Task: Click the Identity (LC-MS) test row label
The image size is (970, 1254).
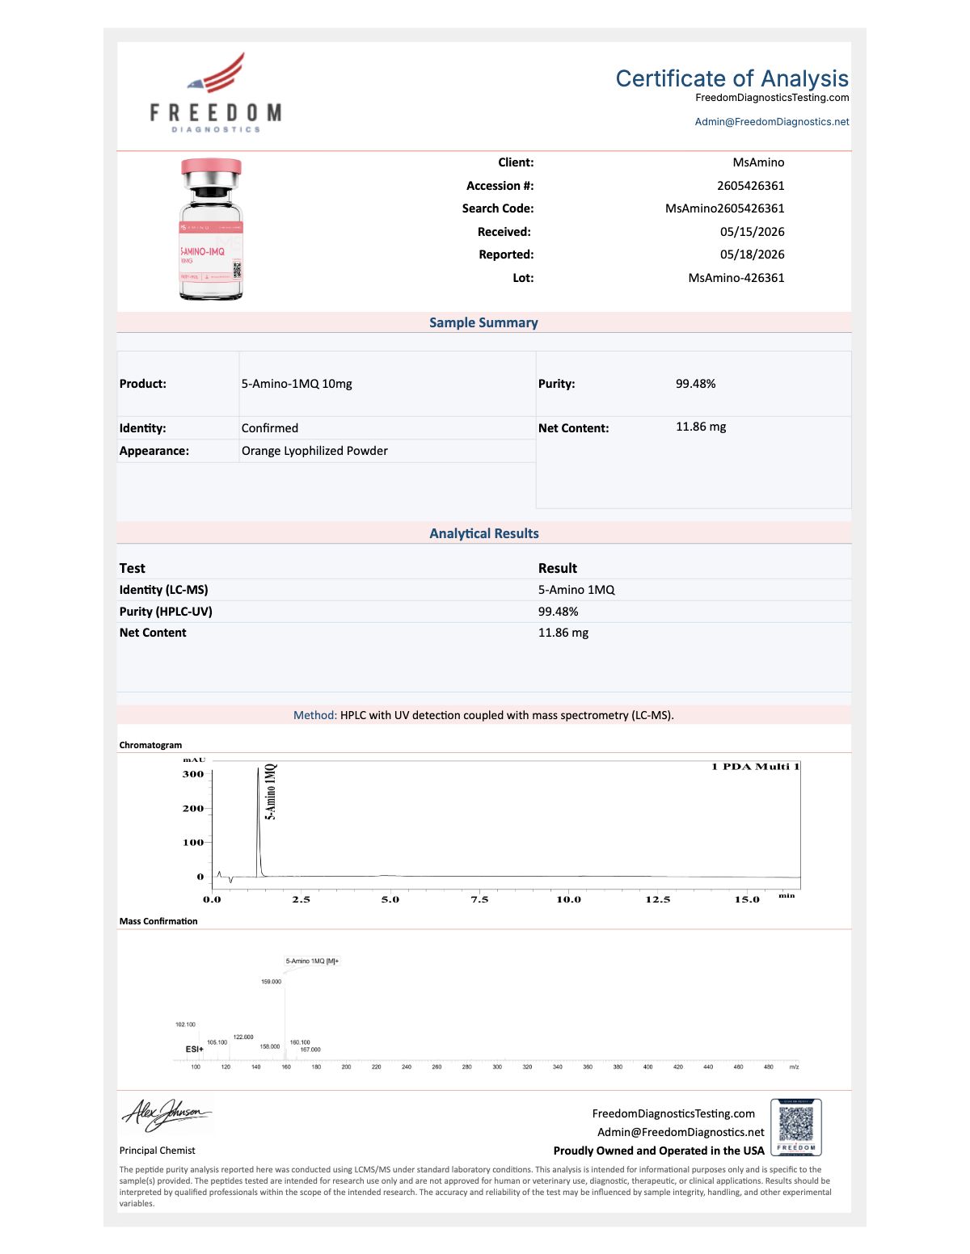Action: (164, 590)
